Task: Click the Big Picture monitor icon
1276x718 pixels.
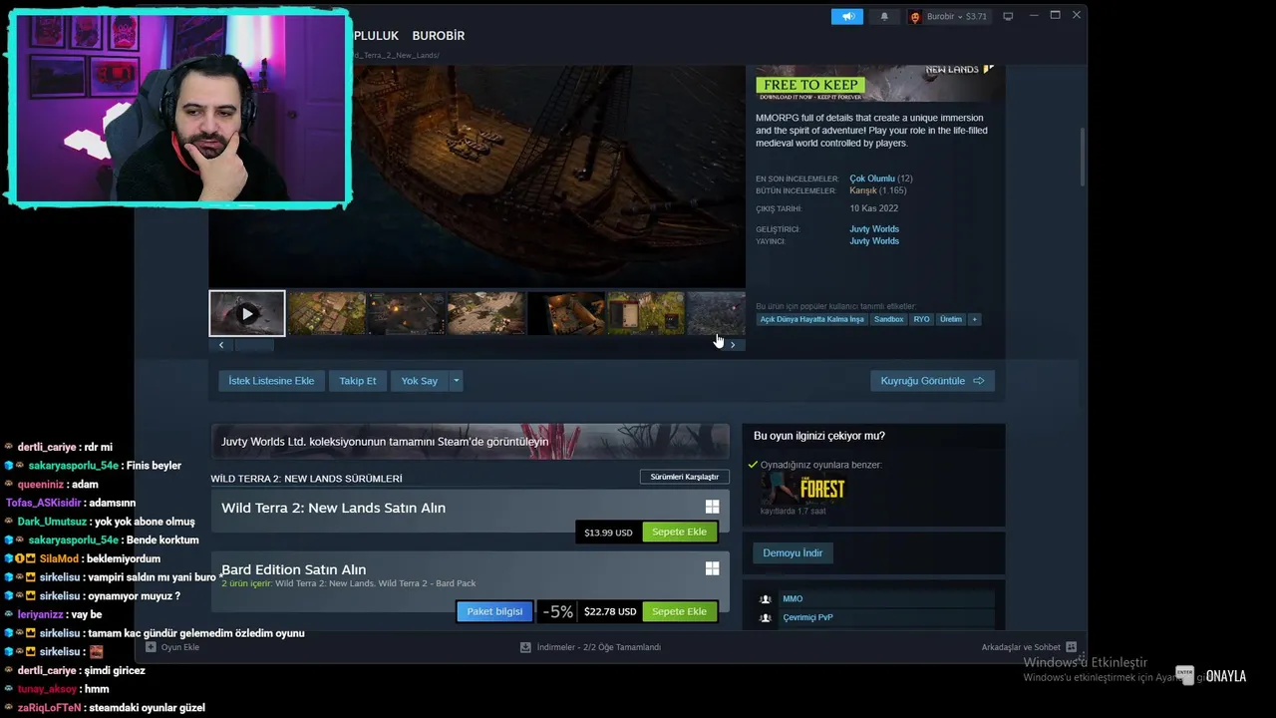Action: point(1008,16)
